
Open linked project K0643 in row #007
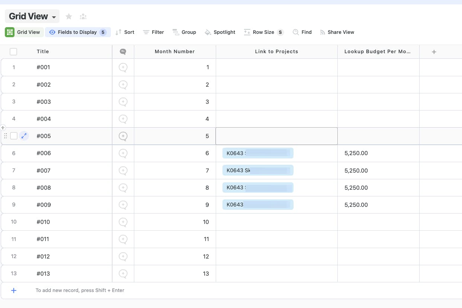coord(258,170)
